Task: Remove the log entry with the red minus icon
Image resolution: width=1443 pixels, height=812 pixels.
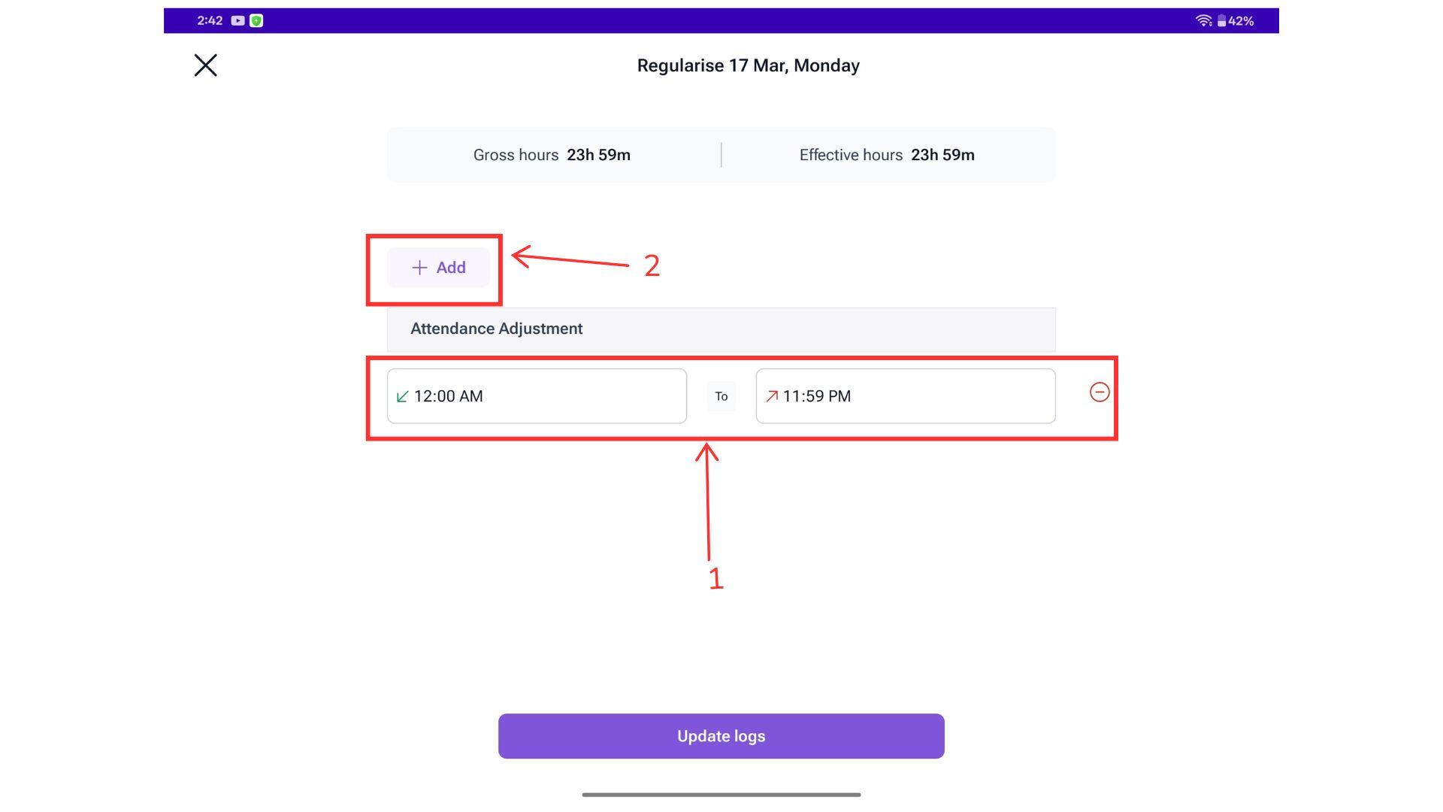Action: click(x=1099, y=392)
